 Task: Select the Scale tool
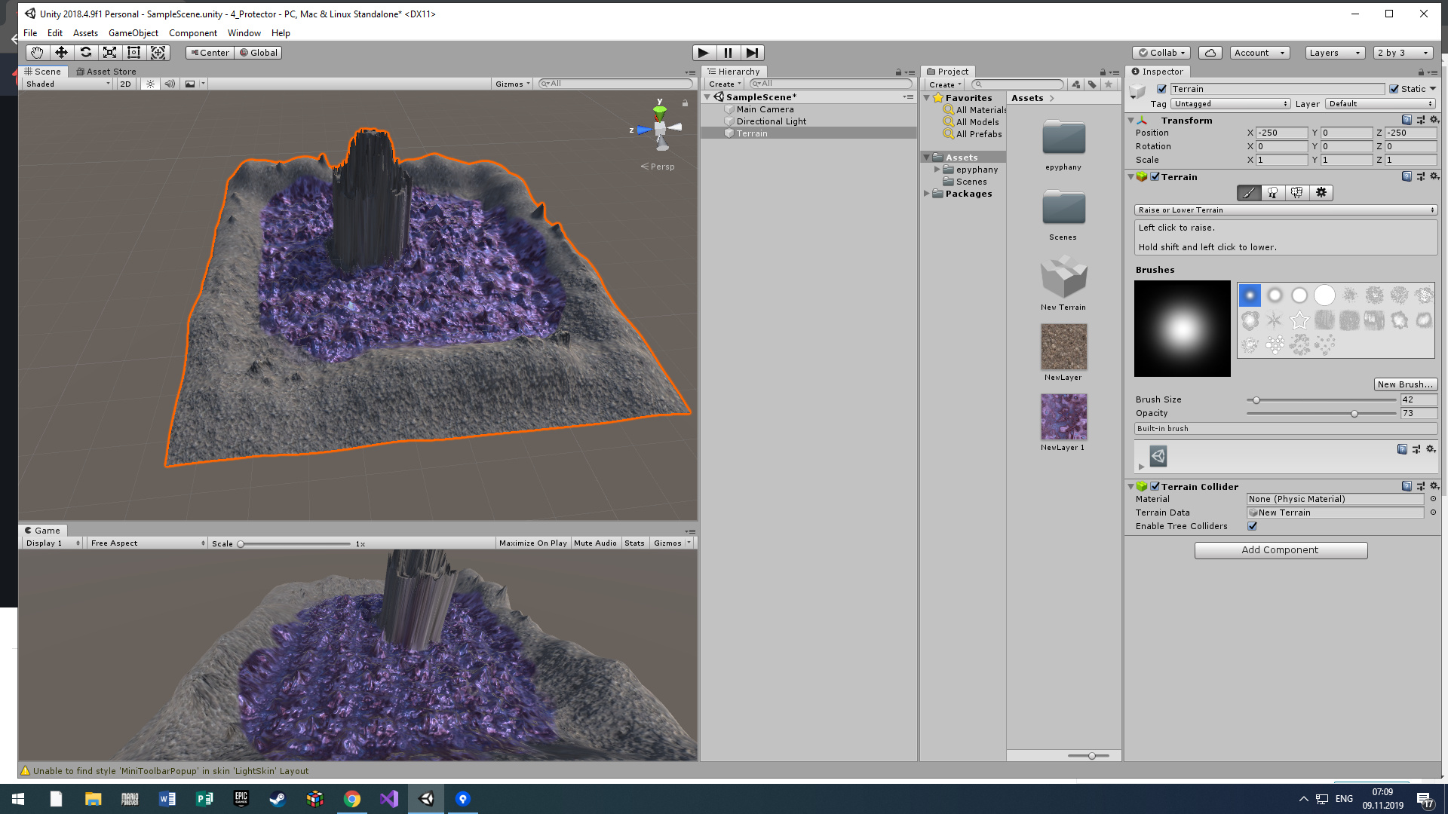(x=109, y=52)
